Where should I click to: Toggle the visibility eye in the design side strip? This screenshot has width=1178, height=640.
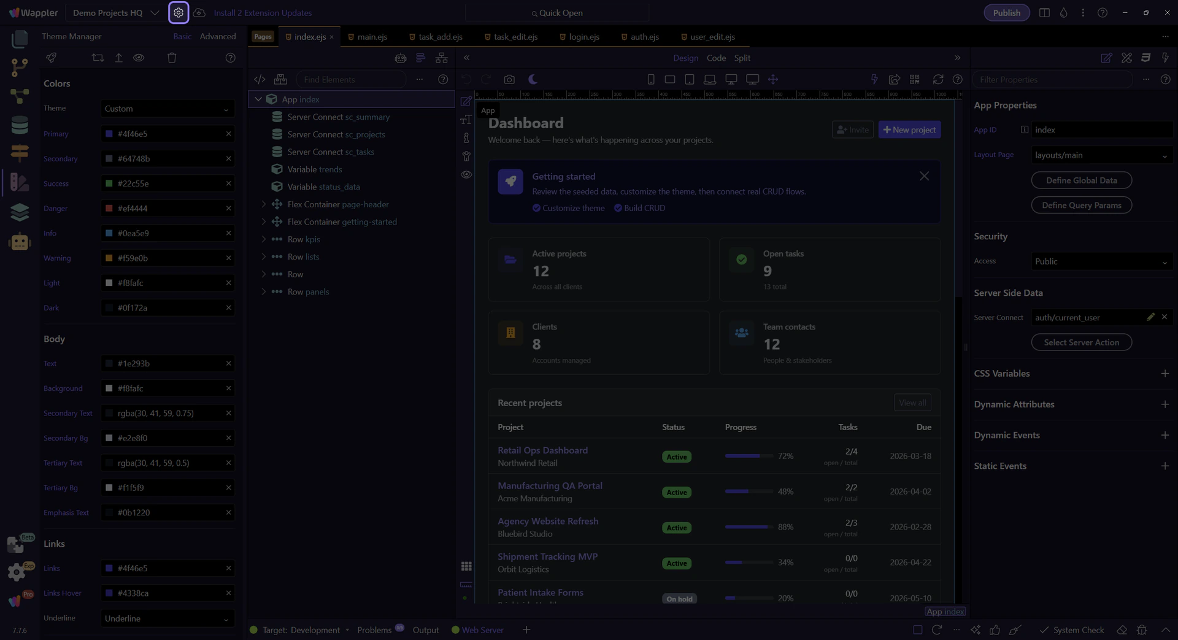466,175
